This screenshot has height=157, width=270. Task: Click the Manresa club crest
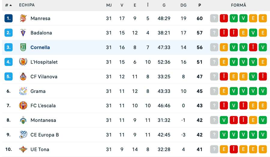23,18
